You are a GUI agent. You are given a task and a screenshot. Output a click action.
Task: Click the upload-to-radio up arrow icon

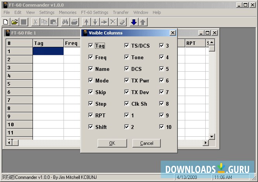[x=143, y=22]
